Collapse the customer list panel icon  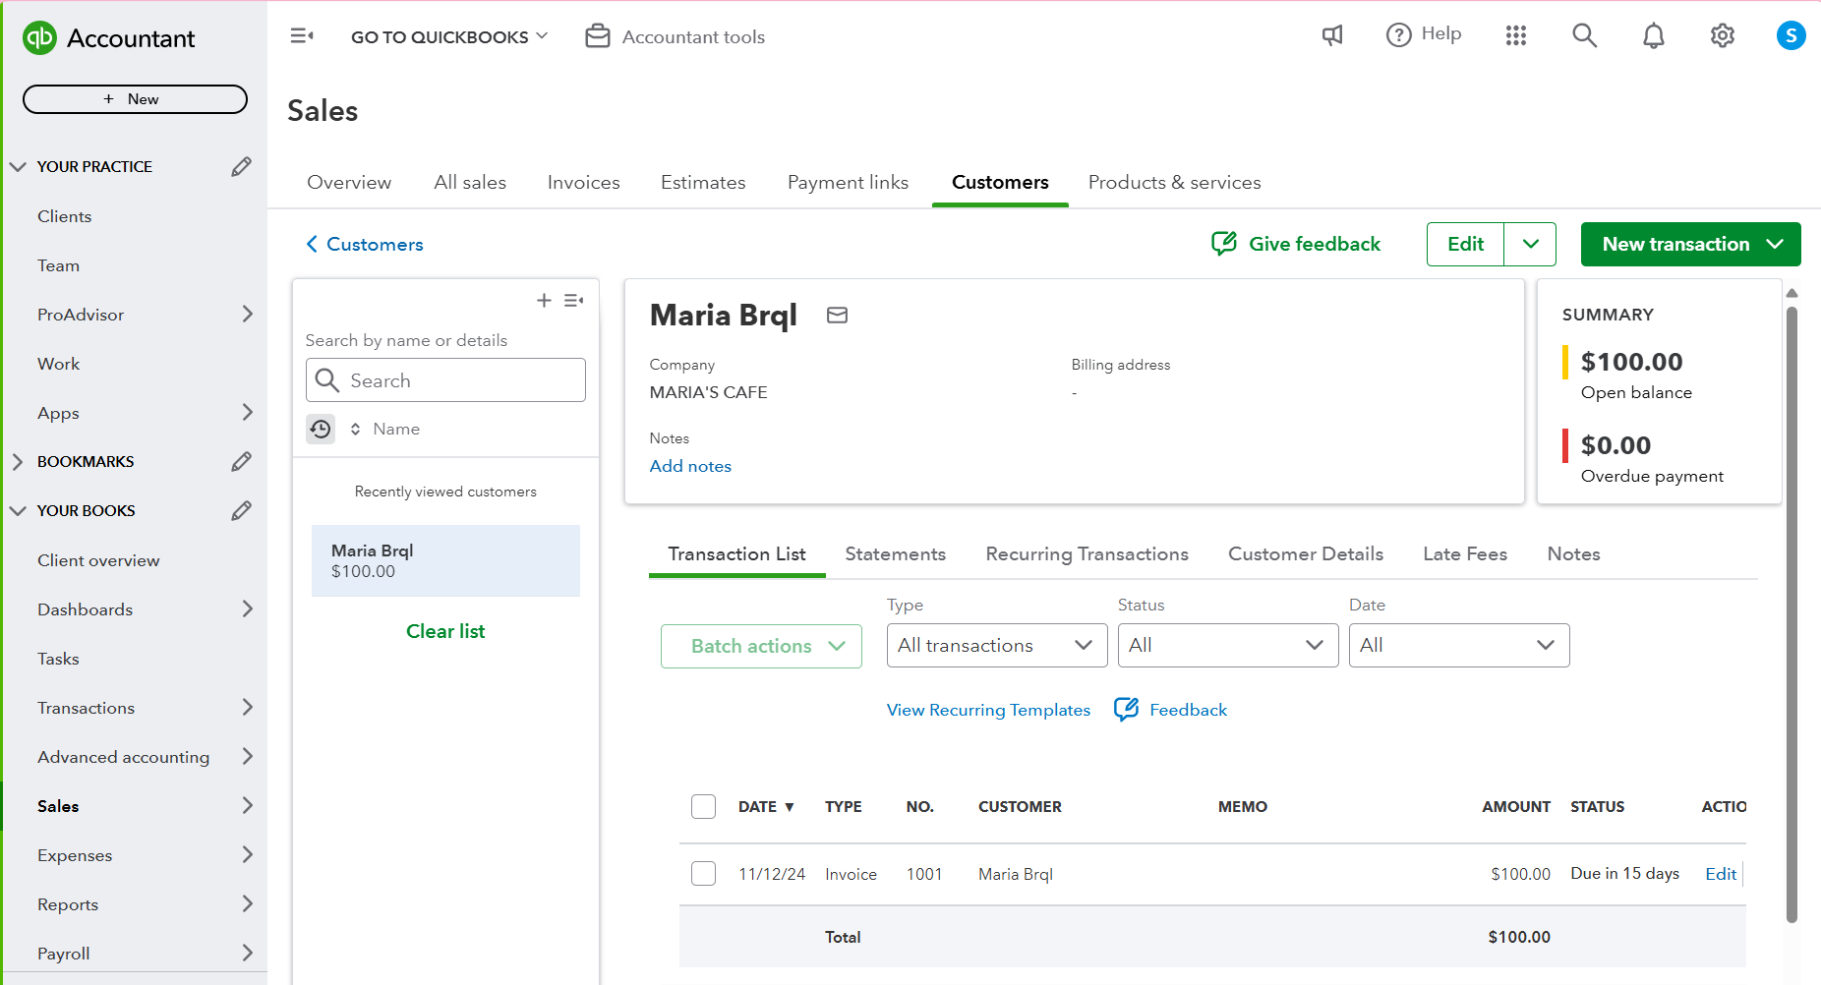coord(574,300)
